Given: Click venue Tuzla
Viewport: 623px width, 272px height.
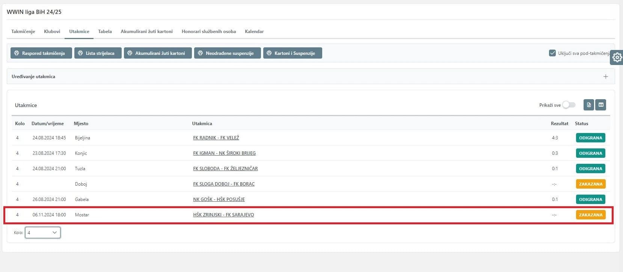Looking at the screenshot, I should point(80,169).
